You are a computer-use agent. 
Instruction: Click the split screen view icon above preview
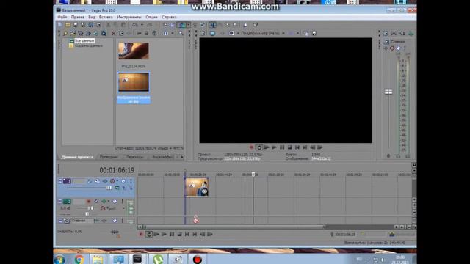pyautogui.click(x=231, y=34)
